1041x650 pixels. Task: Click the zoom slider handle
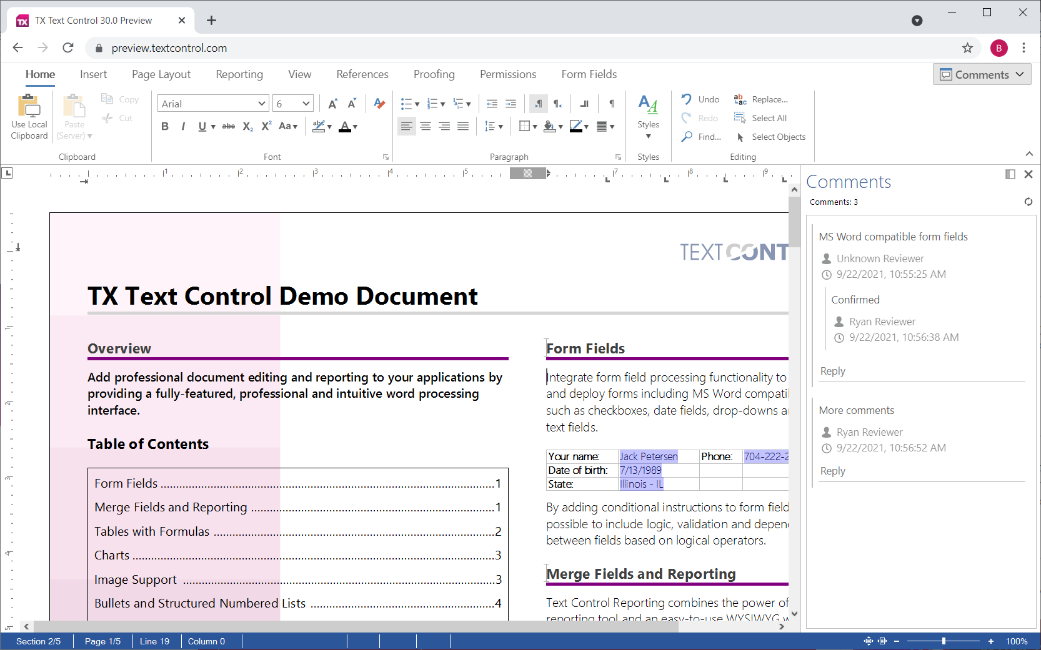(x=944, y=641)
